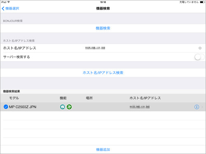Click the サーバー検索する label

[16, 57]
